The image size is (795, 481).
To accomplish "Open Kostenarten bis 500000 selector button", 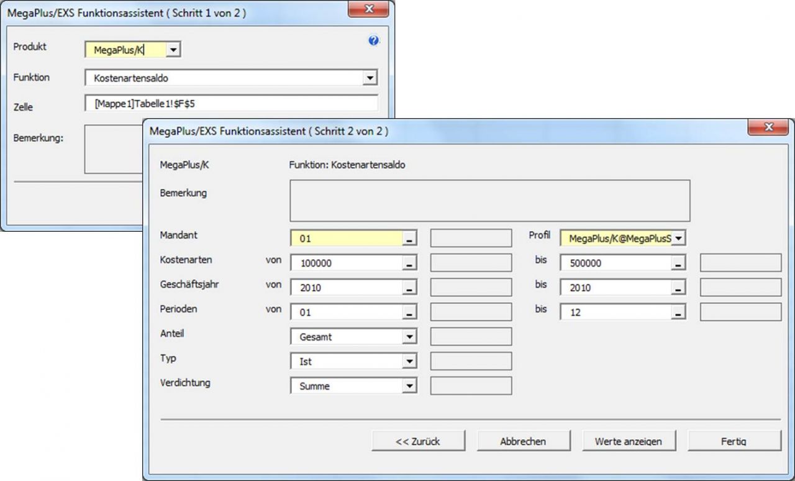I will [679, 263].
